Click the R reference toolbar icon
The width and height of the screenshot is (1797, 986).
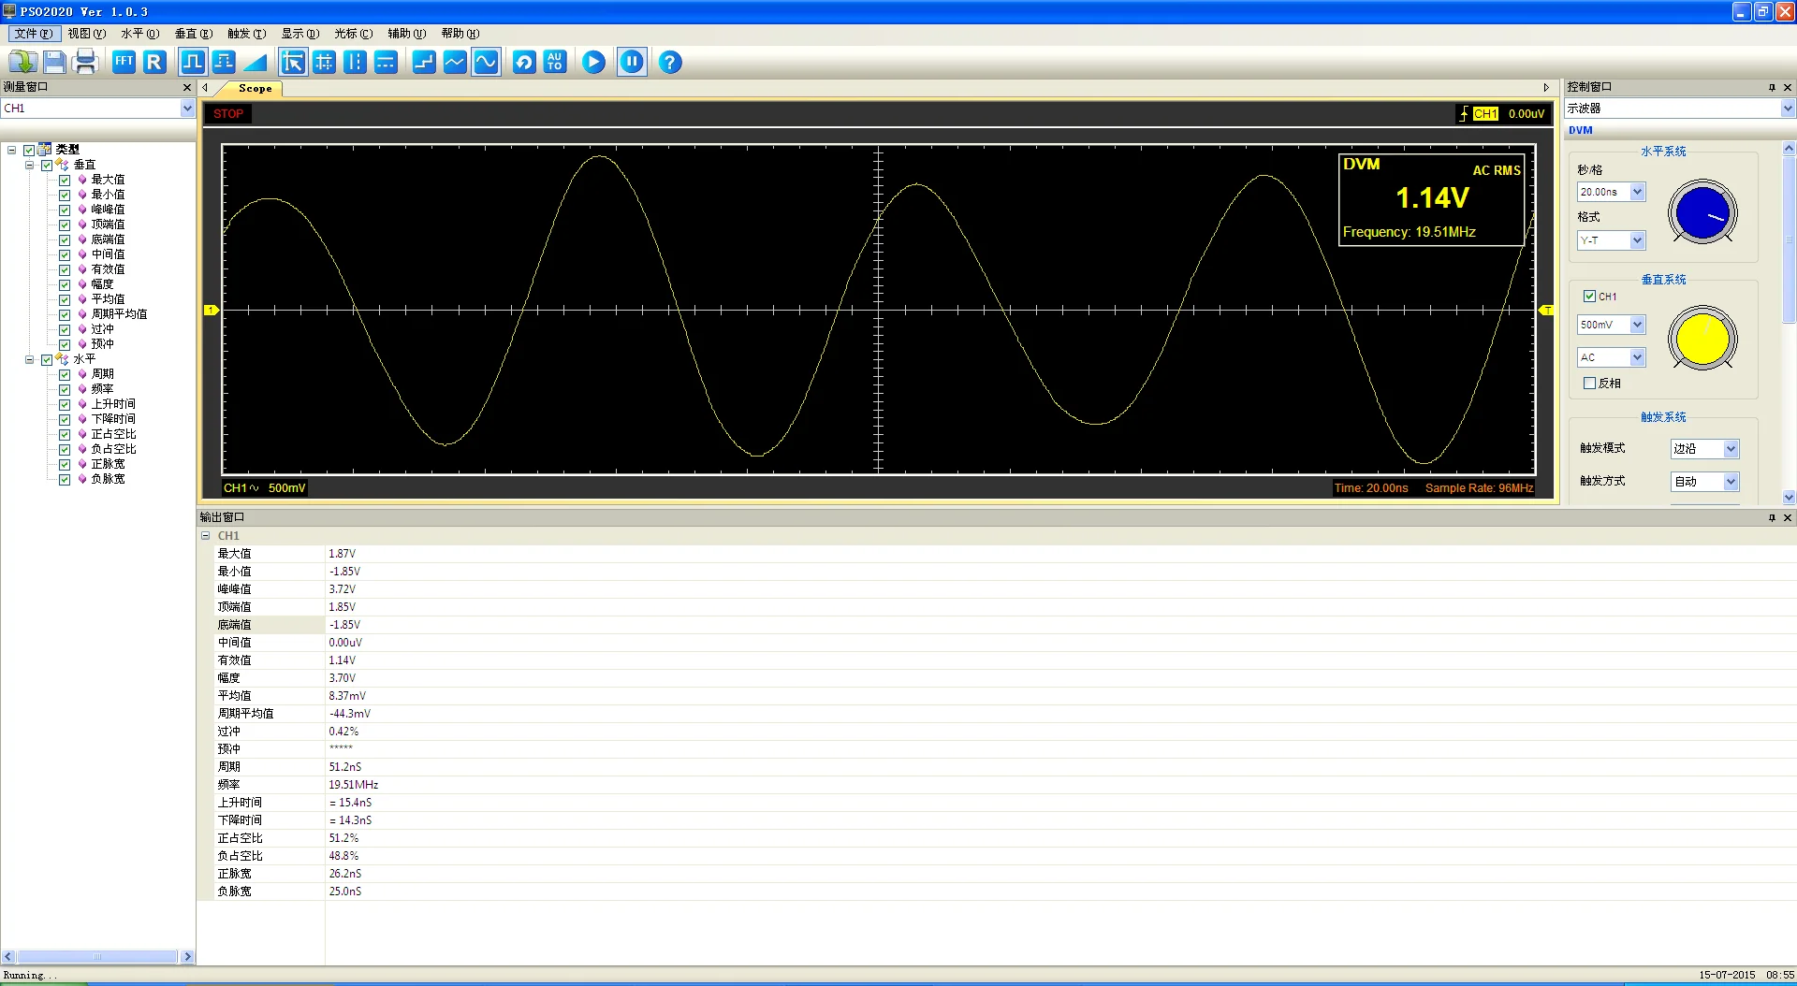point(154,62)
